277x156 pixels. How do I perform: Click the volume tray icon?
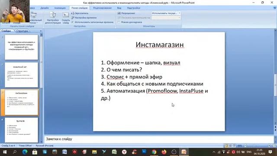[238, 152]
